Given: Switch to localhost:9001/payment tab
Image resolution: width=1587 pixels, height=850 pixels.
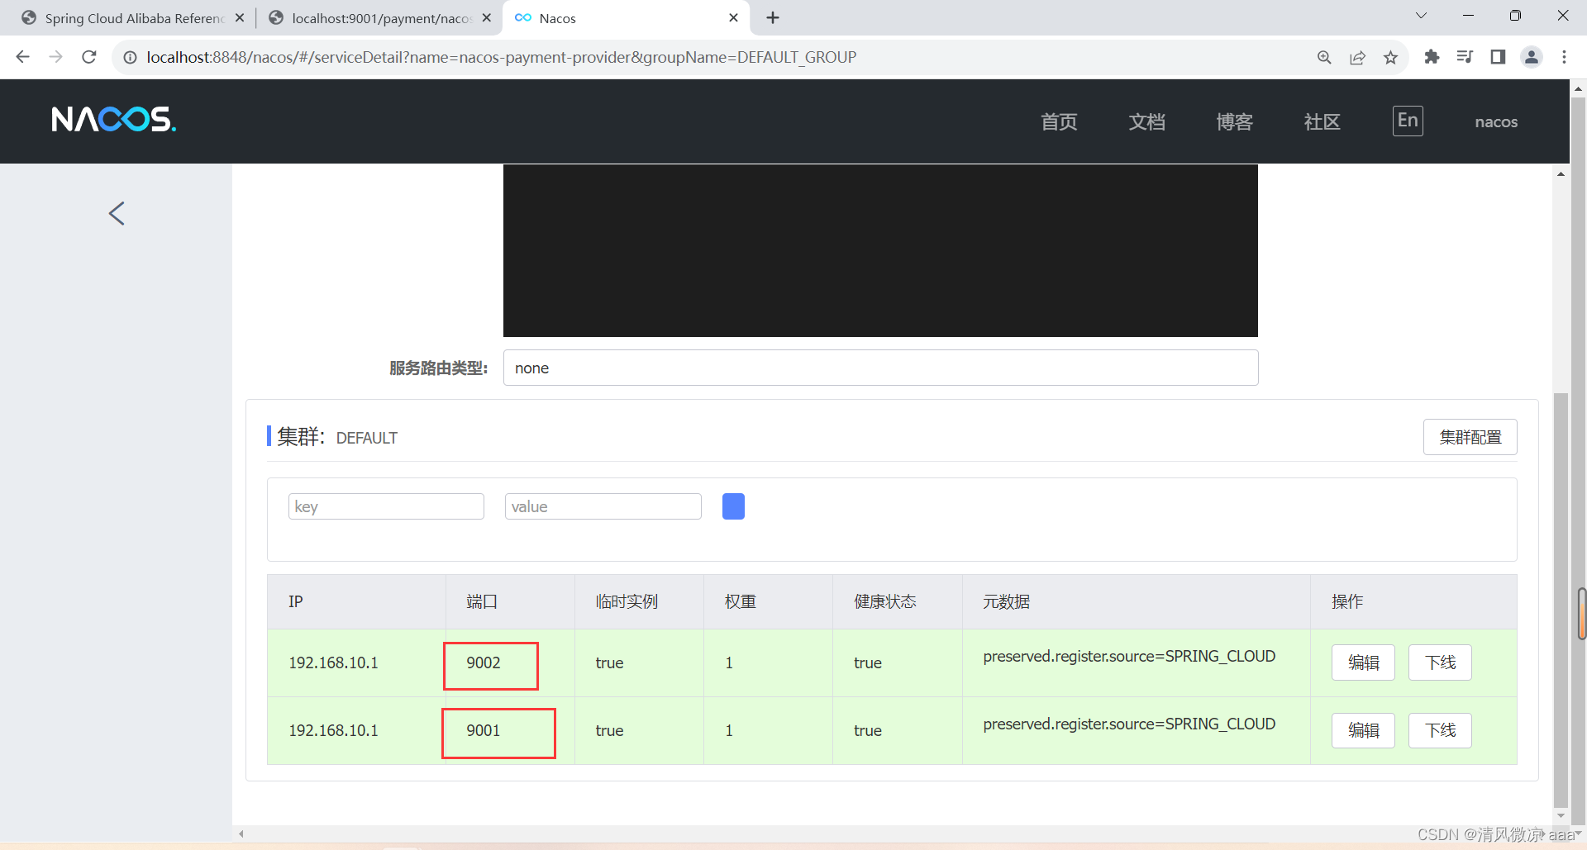Looking at the screenshot, I should pyautogui.click(x=379, y=18).
